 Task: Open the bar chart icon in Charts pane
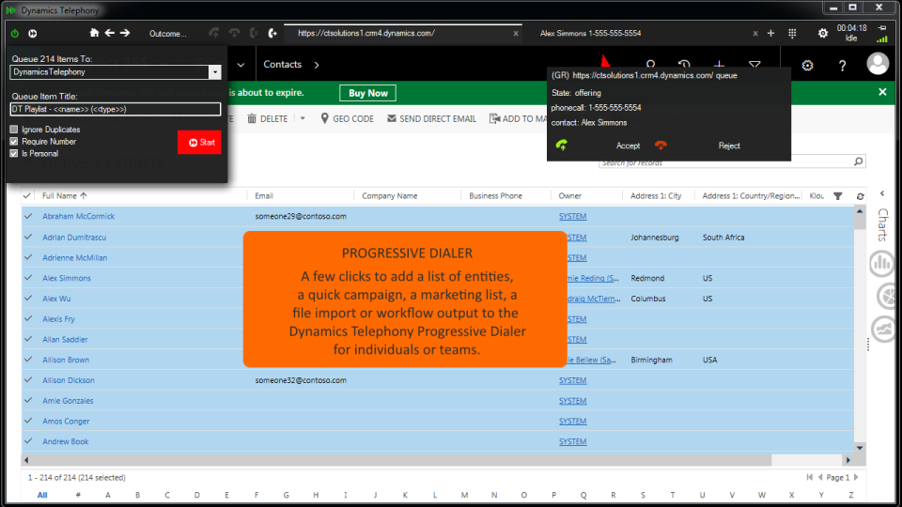(x=881, y=264)
